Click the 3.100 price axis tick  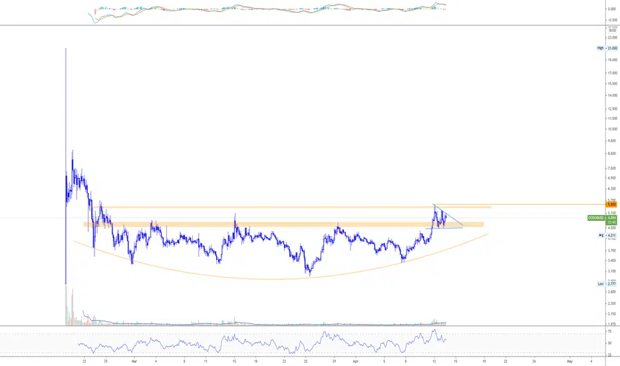pyautogui.click(x=612, y=271)
